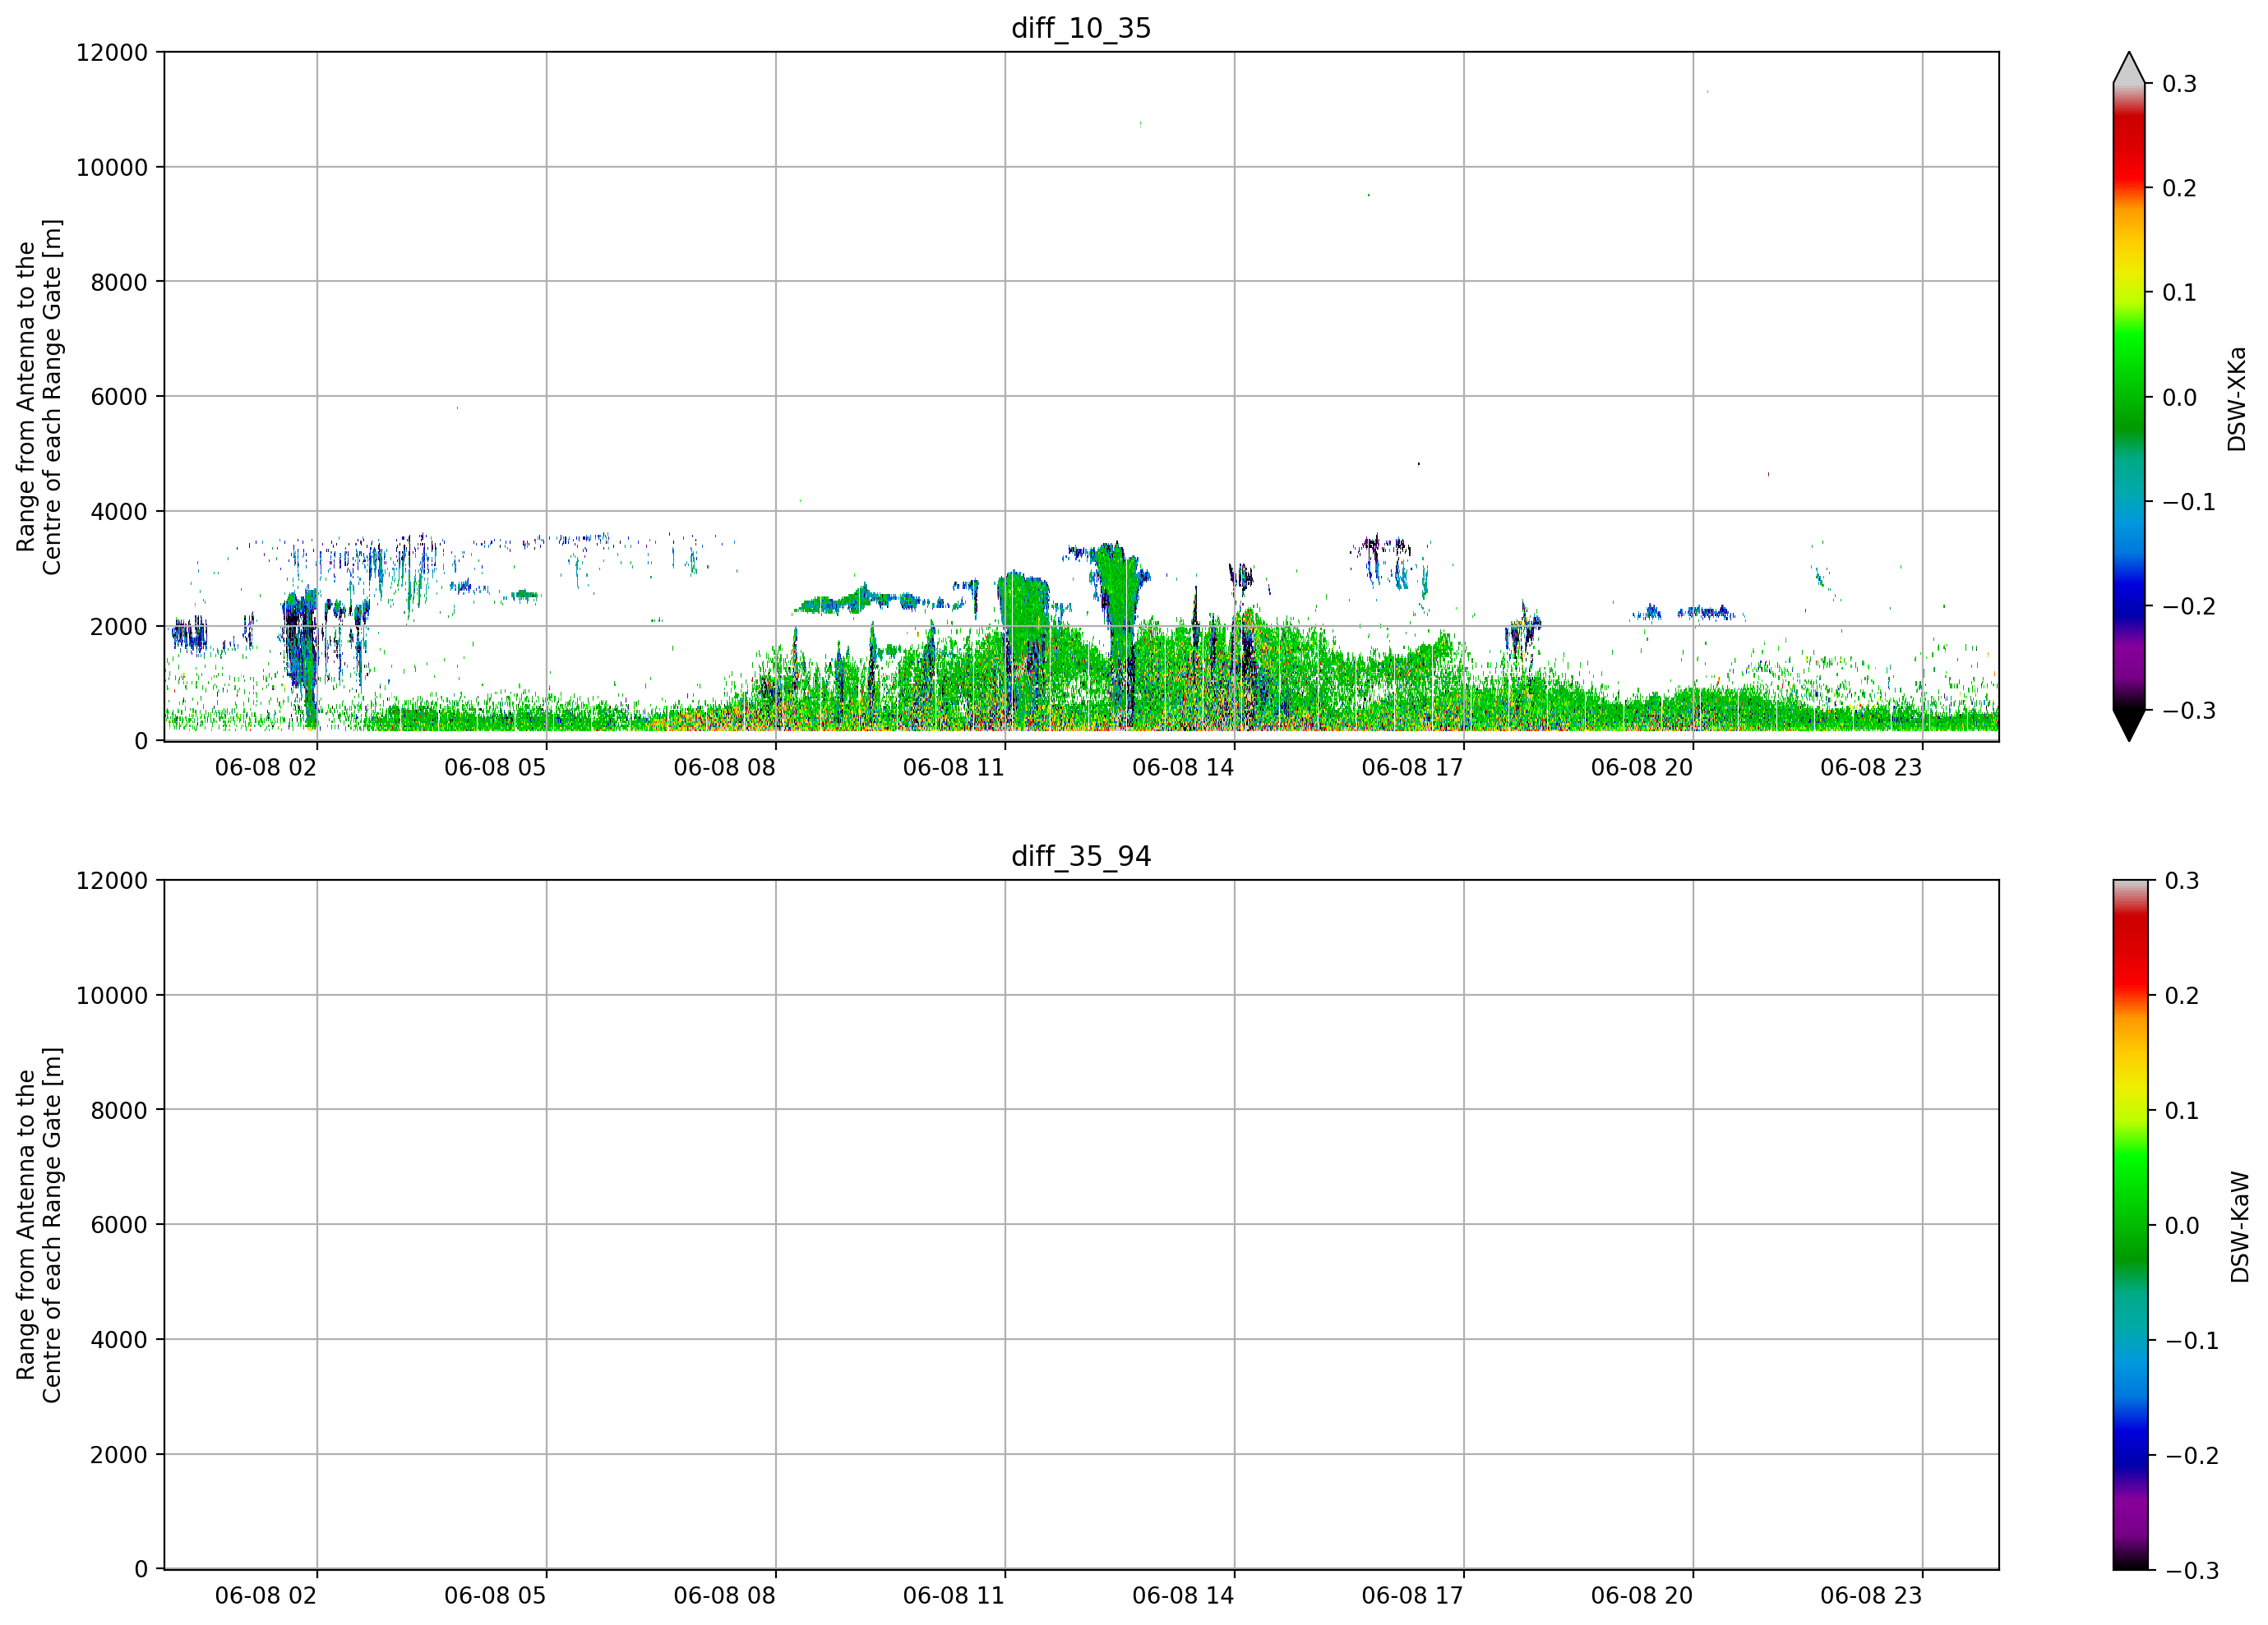The width and height of the screenshot is (2268, 1625).
Task: Click the 12000 y-axis label of top plot
Action: tap(112, 52)
